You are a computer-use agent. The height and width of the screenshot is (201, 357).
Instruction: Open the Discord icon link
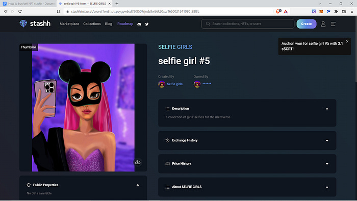pos(139,24)
